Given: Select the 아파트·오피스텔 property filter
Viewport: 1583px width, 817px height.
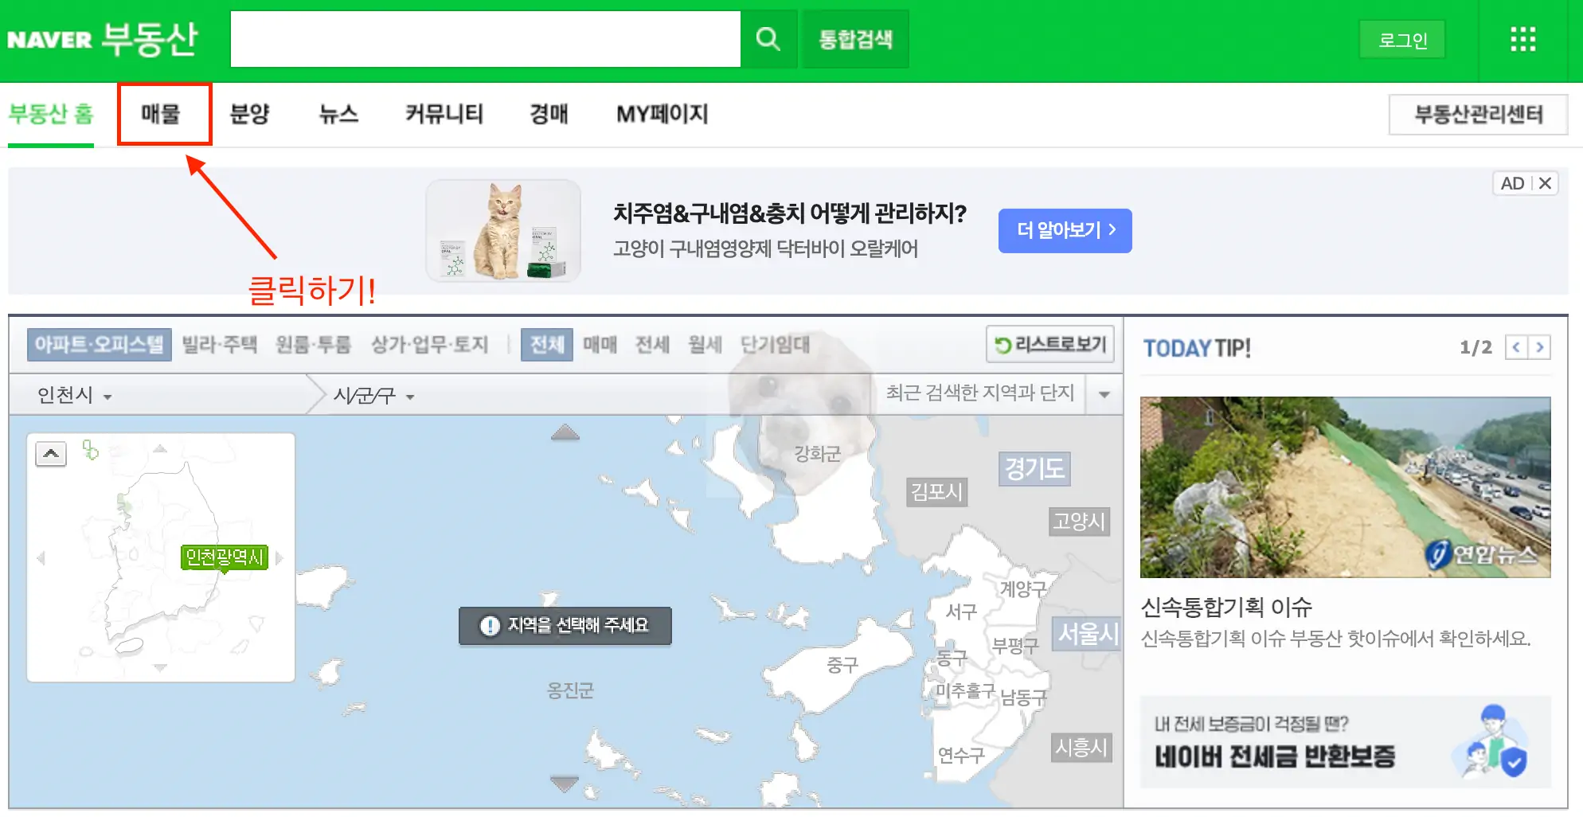Looking at the screenshot, I should (x=99, y=345).
